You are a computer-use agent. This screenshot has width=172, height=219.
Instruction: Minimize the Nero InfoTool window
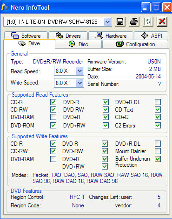click(146, 7)
